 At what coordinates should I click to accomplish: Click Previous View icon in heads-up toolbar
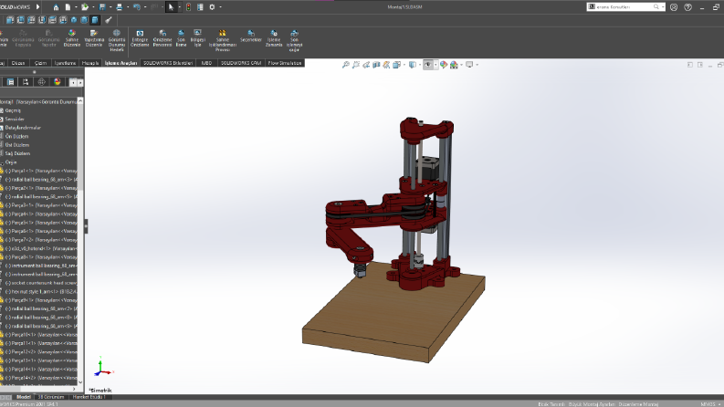366,65
